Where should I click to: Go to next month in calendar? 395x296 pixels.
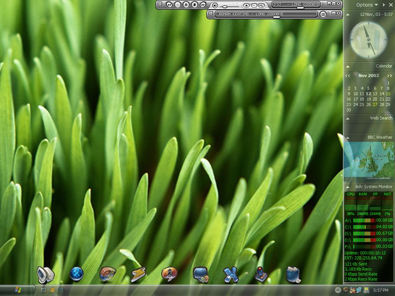click(x=389, y=76)
